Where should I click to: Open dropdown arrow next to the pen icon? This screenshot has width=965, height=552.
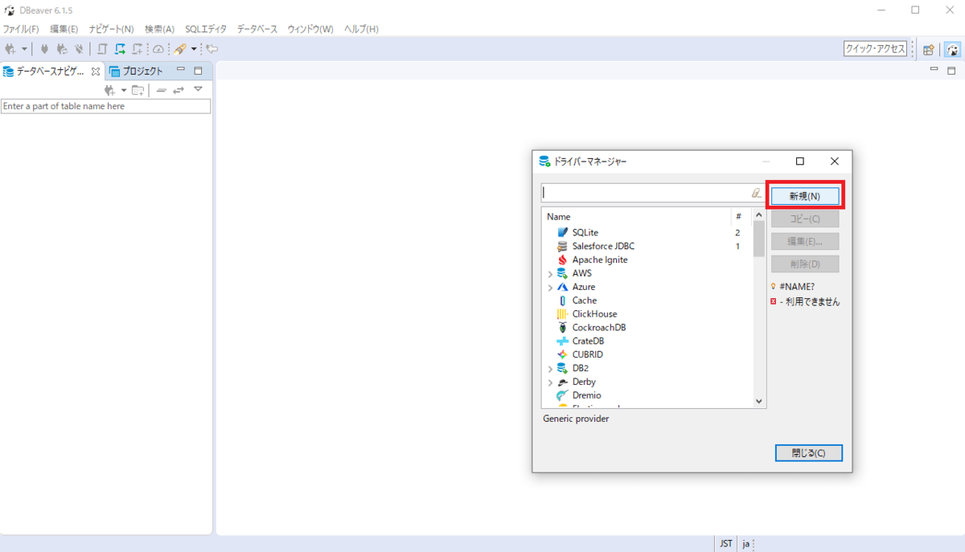194,49
